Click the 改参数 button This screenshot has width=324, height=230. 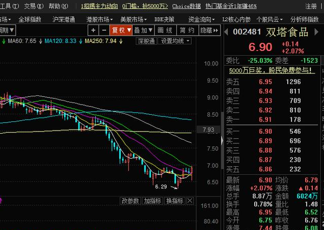coord(130,201)
